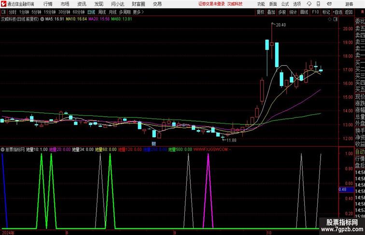Image resolution: width=365 pixels, height=235 pixels.
Task: Click the 统计 statistics toolbar button
Action: click(293, 12)
